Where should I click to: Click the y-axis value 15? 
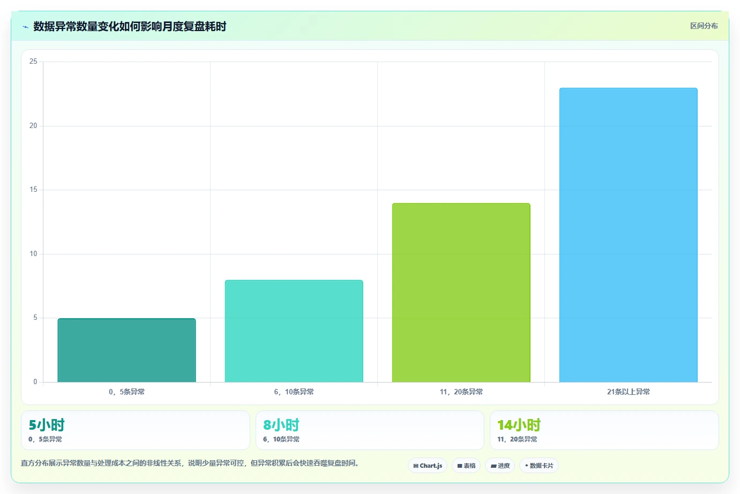click(x=33, y=190)
